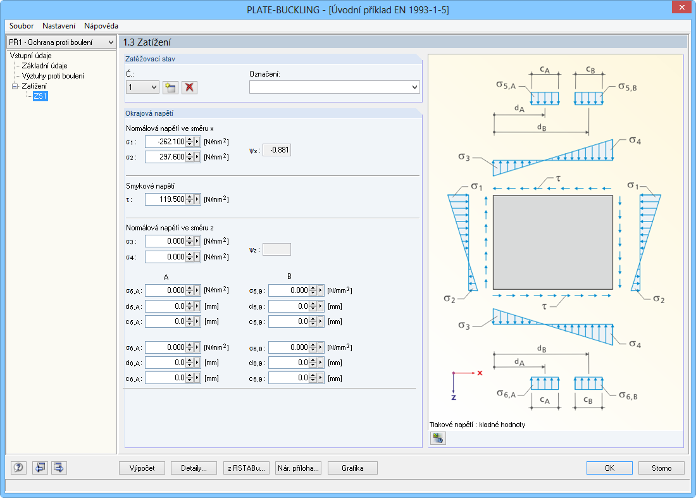Open the Nápověda menu
The width and height of the screenshot is (696, 498).
(x=101, y=26)
